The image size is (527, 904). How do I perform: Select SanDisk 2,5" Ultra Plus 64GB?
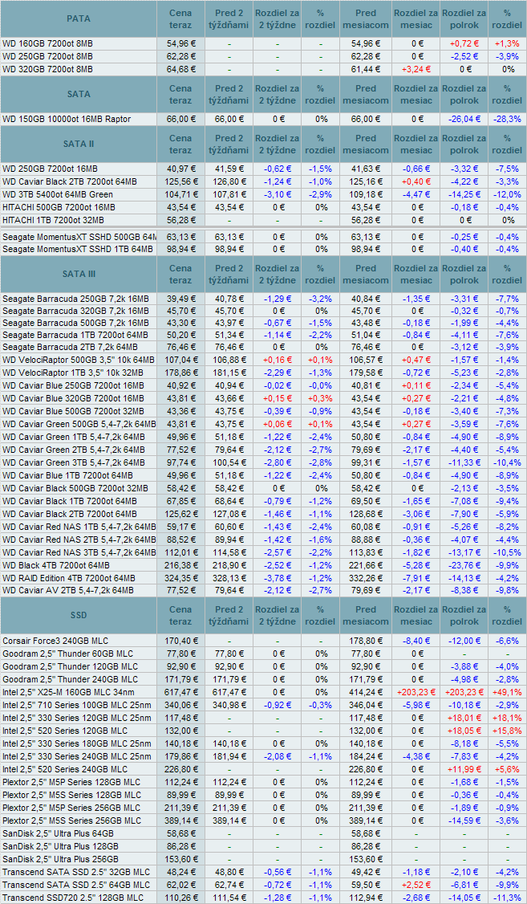(58, 833)
